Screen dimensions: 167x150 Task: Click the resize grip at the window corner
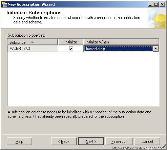click(x=165, y=147)
